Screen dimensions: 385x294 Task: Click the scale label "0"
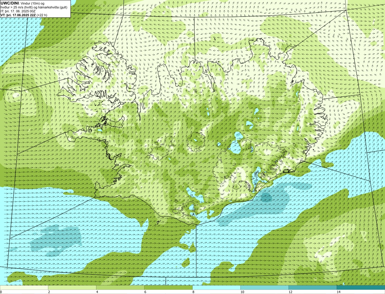point(1,292)
